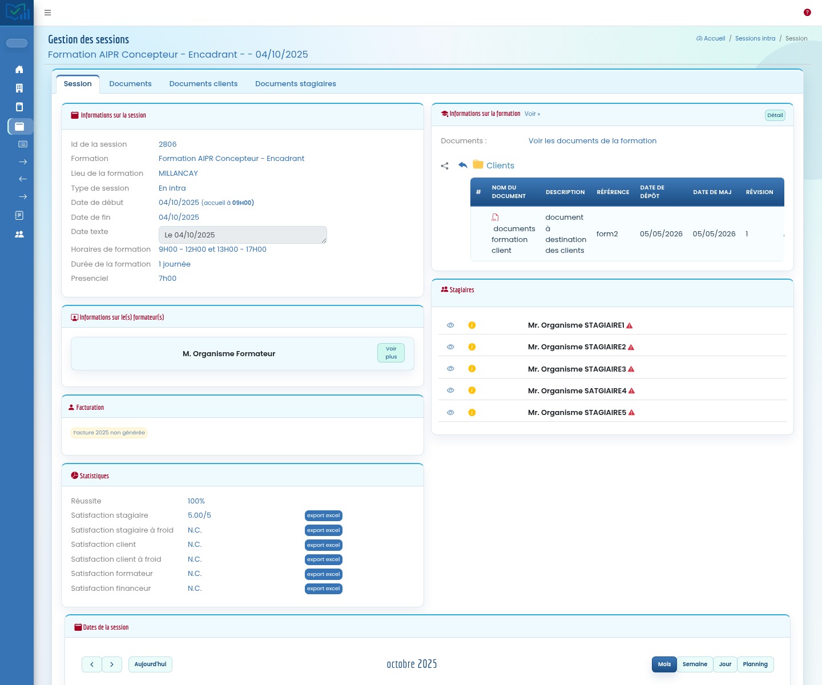This screenshot has width=822, height=685.
Task: Switch the calendar to Planning view
Action: coord(755,664)
